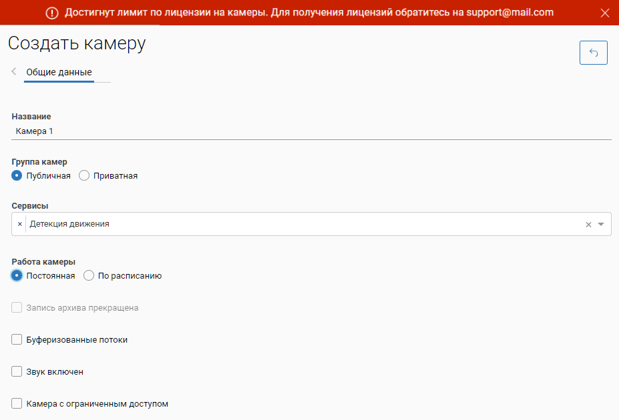Select the Публичная camera group
This screenshot has height=420, width=619.
[x=17, y=176]
